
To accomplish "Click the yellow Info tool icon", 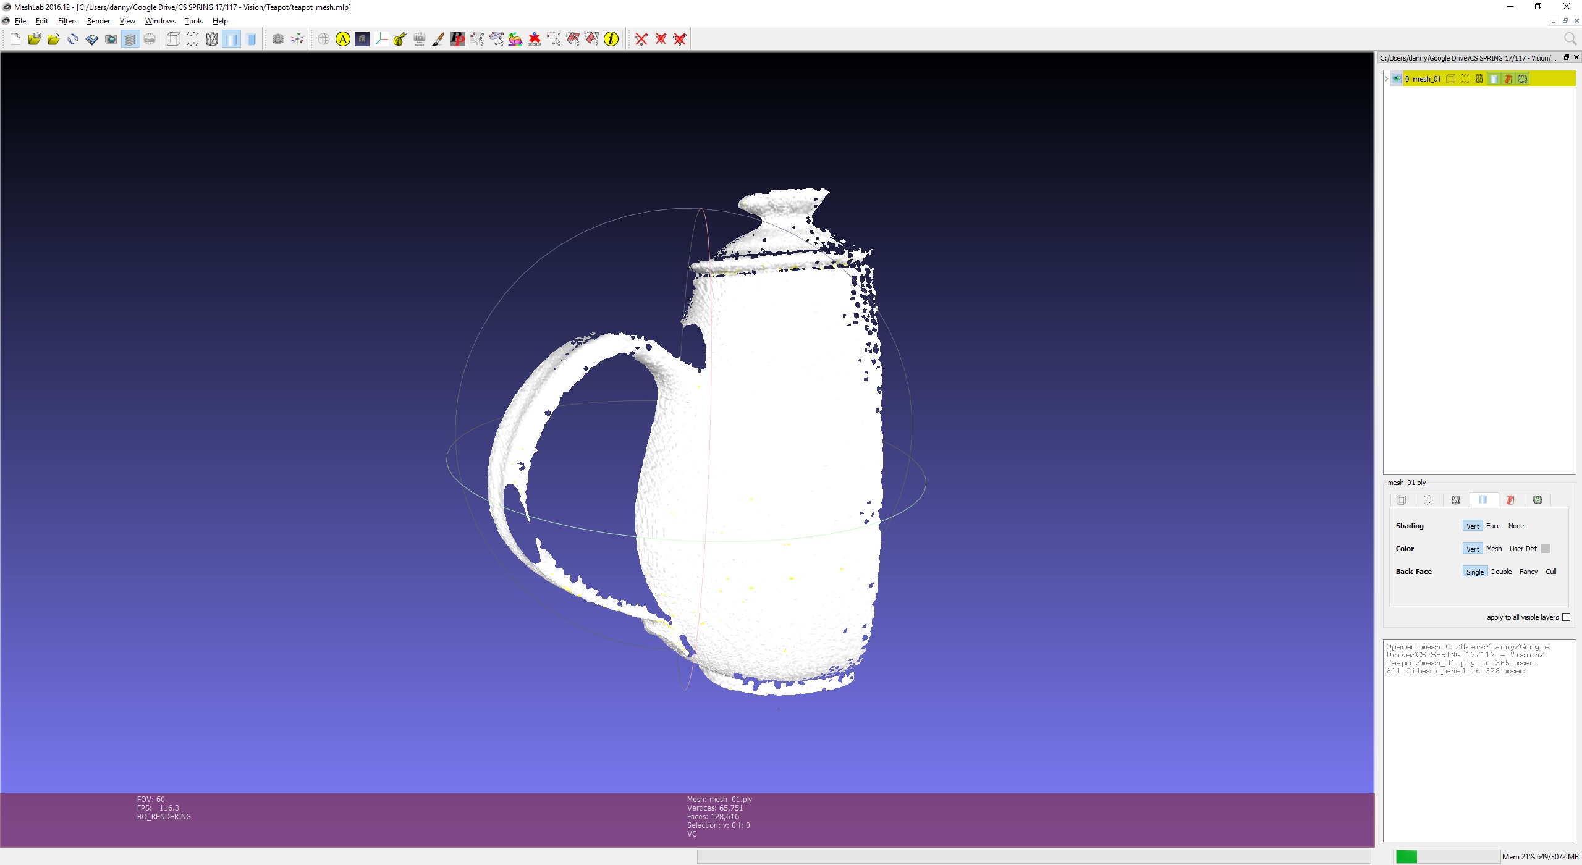I will (x=611, y=40).
